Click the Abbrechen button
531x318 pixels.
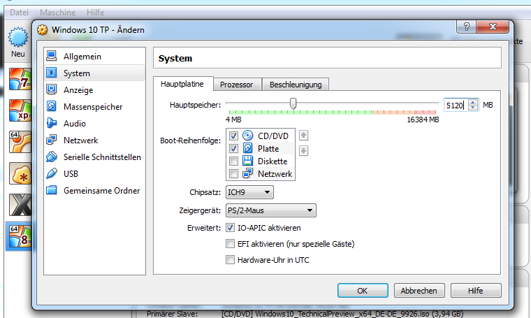click(x=419, y=291)
